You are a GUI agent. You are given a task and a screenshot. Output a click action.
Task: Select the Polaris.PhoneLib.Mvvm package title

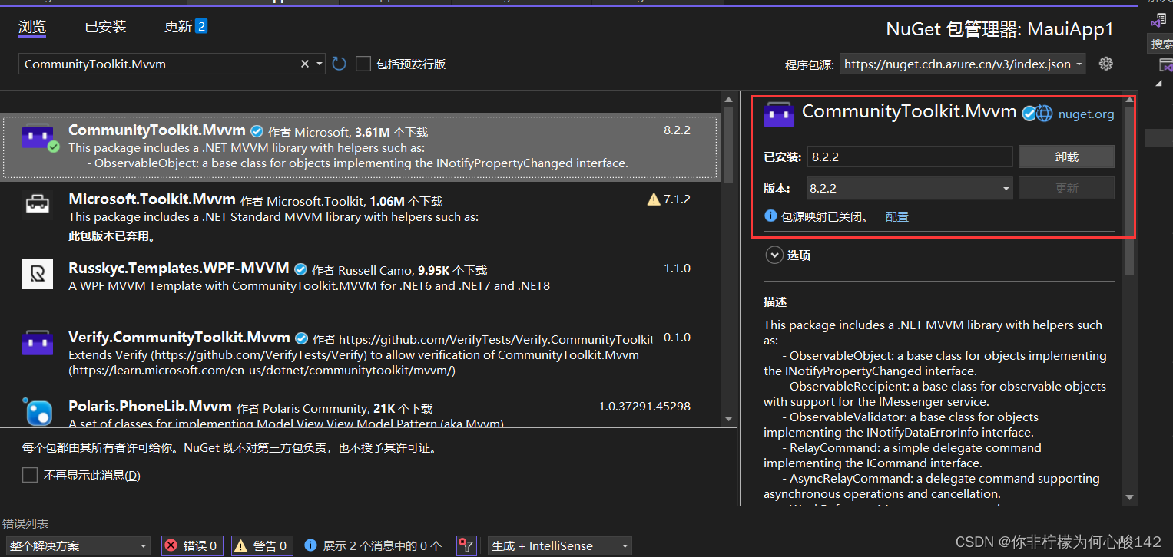tap(150, 407)
